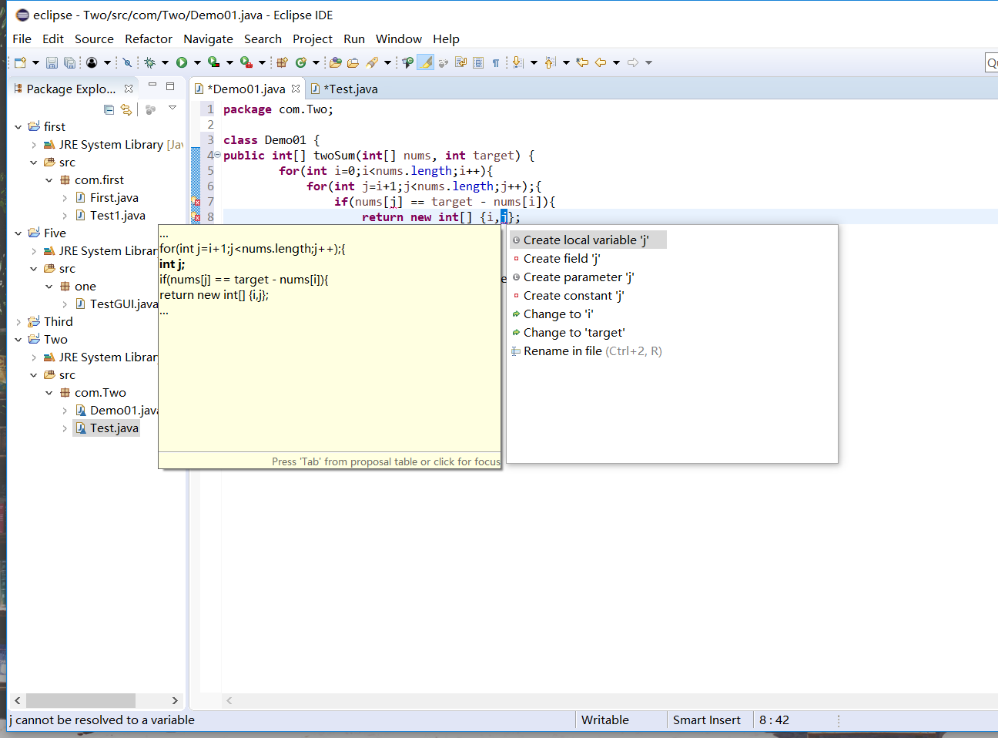Click the New Java Class icon
Screen dimensions: 998x738
coord(301,62)
